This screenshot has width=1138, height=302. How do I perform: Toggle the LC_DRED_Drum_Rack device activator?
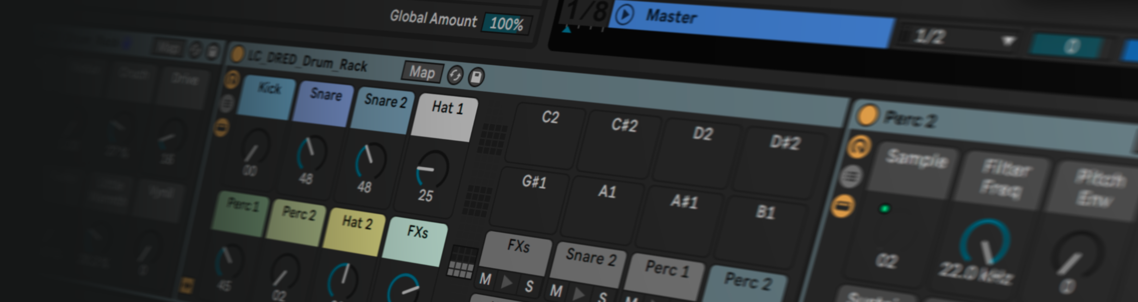pos(237,54)
